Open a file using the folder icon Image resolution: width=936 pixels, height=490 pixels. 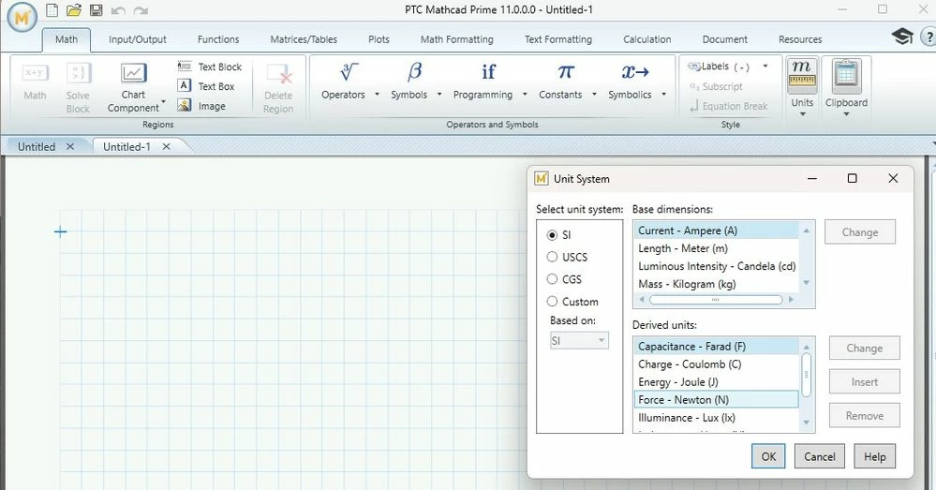(x=74, y=10)
